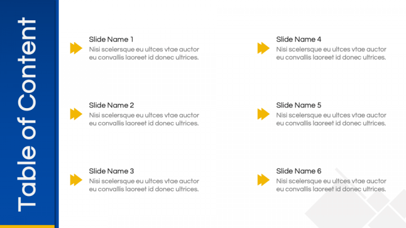
Task: Click the yellow arrow beside Slide Name 1
Action: (x=76, y=48)
